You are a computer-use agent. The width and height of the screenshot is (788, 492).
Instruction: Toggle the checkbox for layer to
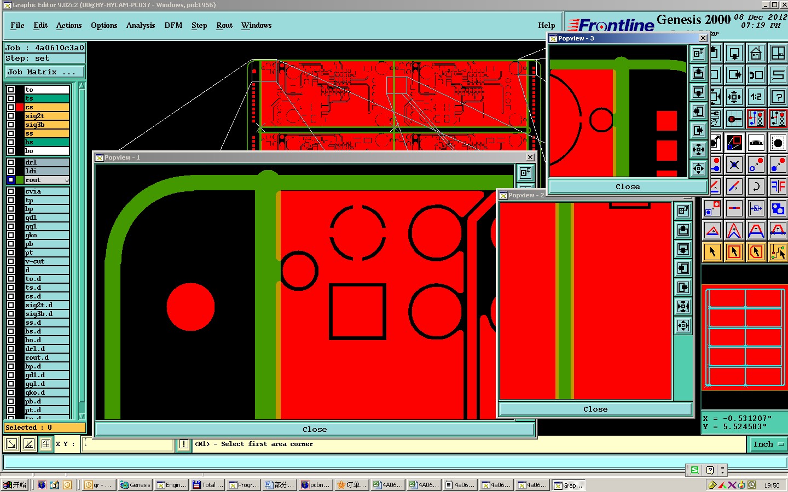pyautogui.click(x=11, y=90)
